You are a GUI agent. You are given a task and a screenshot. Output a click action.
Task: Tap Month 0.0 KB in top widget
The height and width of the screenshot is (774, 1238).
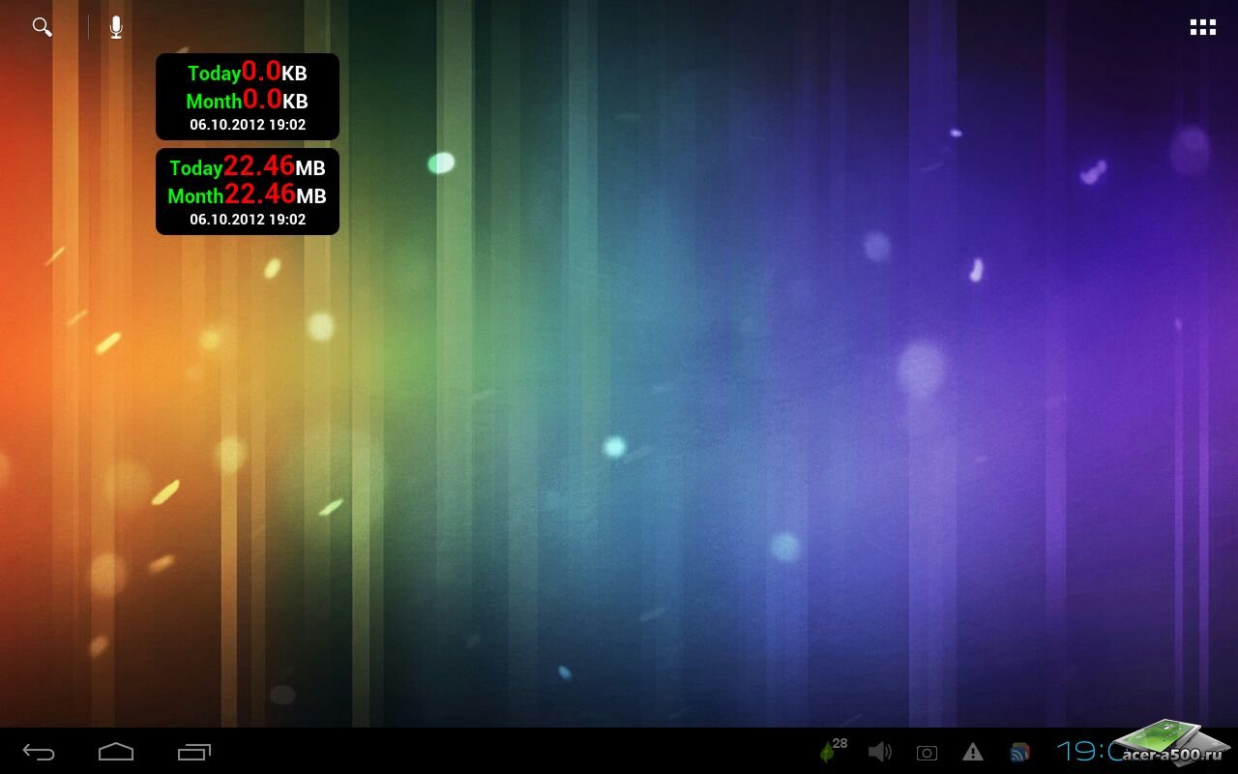(248, 100)
